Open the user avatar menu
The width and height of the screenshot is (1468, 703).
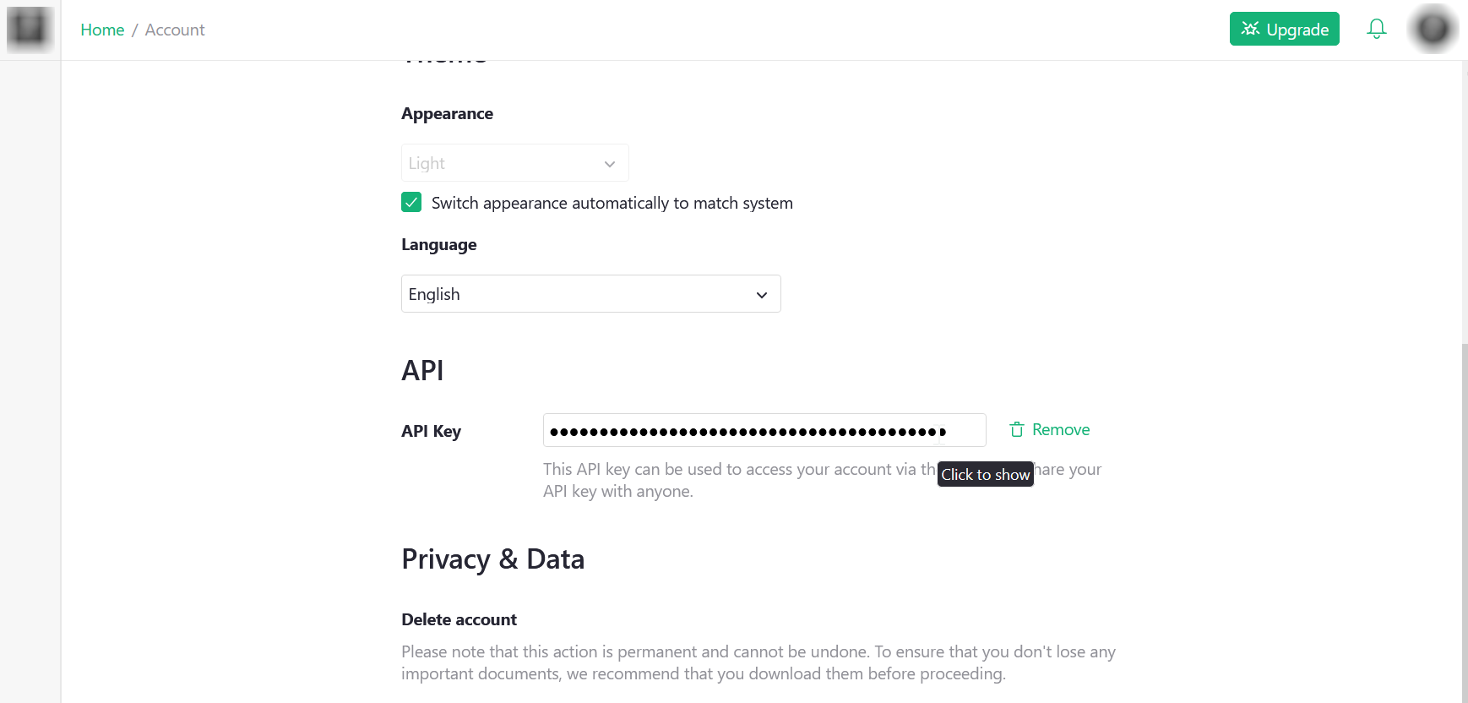1433,29
